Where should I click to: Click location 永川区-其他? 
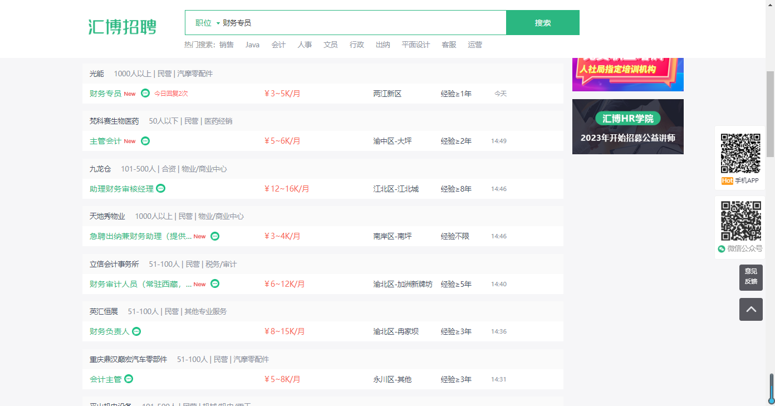click(x=393, y=379)
